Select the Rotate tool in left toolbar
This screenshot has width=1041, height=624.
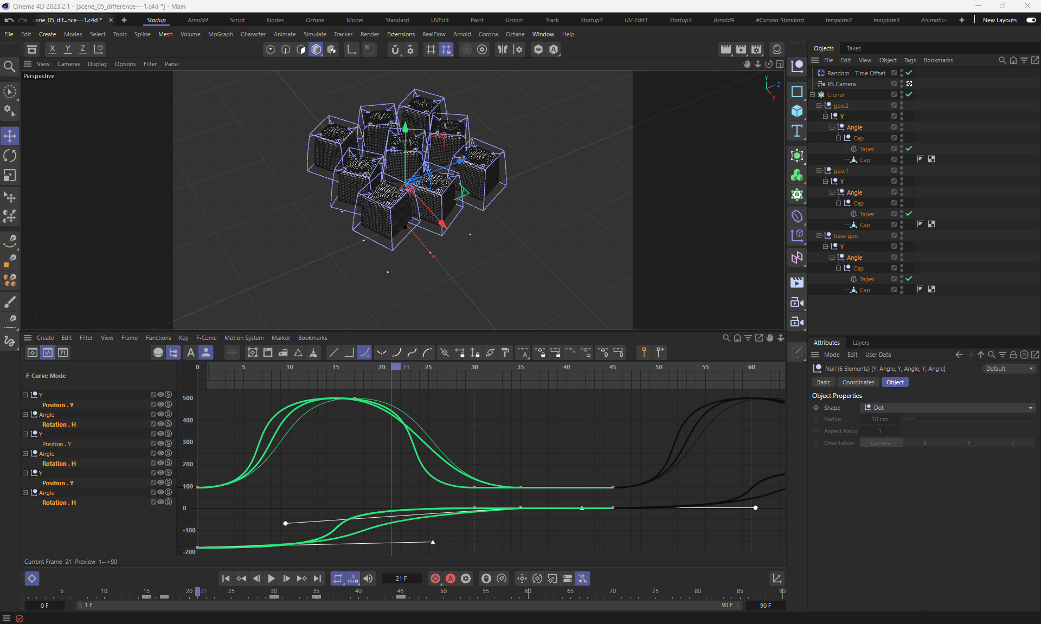(x=10, y=156)
